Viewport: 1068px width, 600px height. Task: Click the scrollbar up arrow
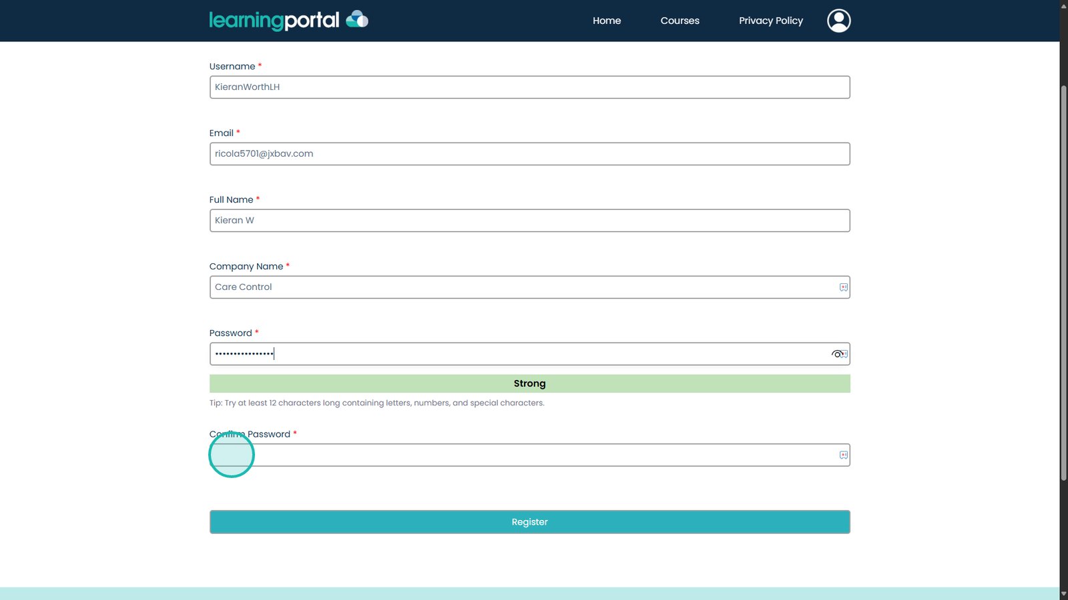pyautogui.click(x=1063, y=6)
